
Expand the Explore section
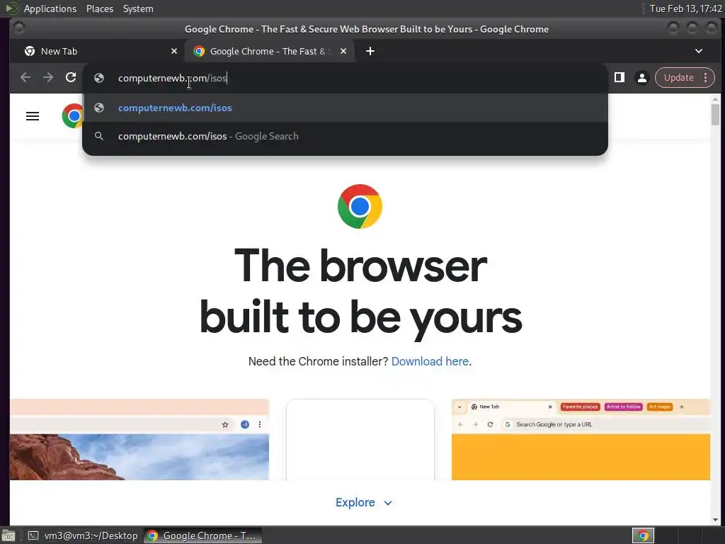pos(364,502)
